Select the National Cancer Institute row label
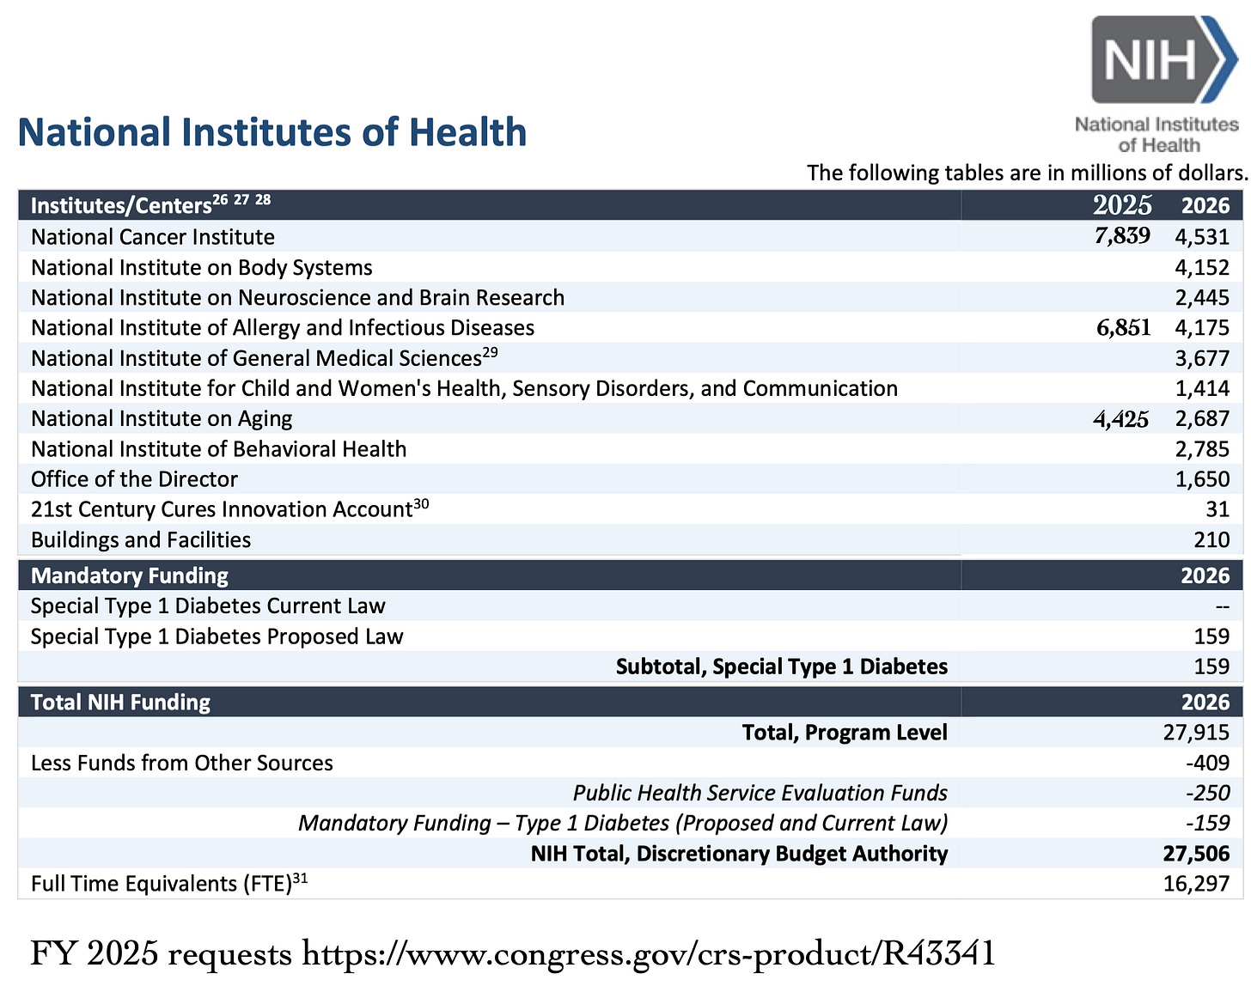The height and width of the screenshot is (986, 1251). click(153, 237)
